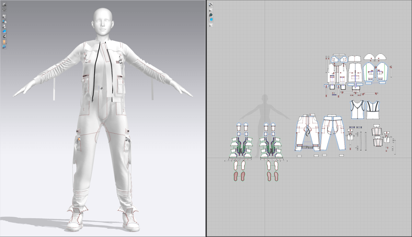The image size is (412, 237).
Task: Click the info-circle icon in the 2D toolbar
Action: coord(210,15)
